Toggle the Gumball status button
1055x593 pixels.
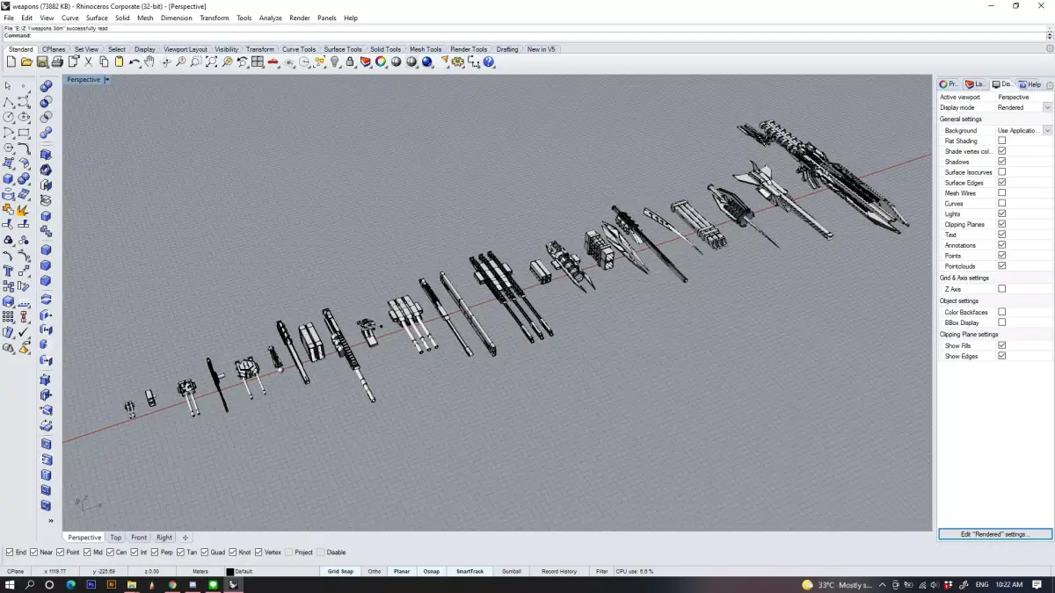[x=512, y=571]
